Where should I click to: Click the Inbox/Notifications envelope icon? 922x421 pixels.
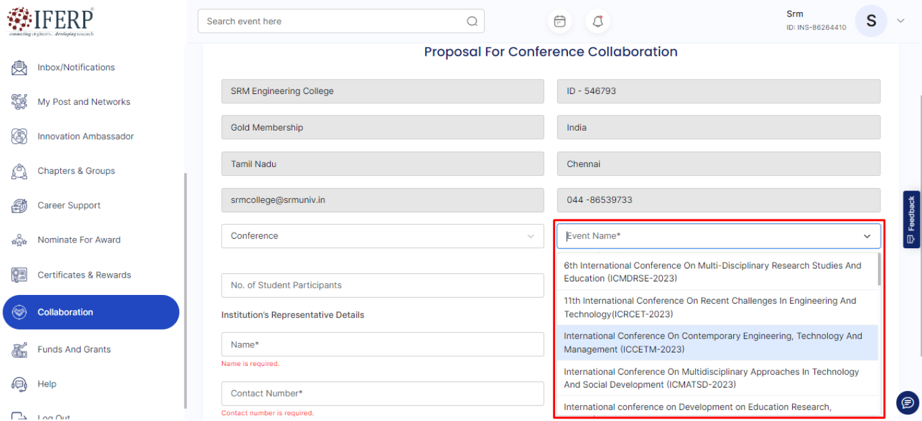(19, 67)
